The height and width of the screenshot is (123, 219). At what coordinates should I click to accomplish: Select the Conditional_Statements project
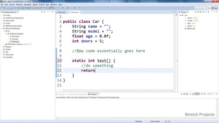pos(14,18)
